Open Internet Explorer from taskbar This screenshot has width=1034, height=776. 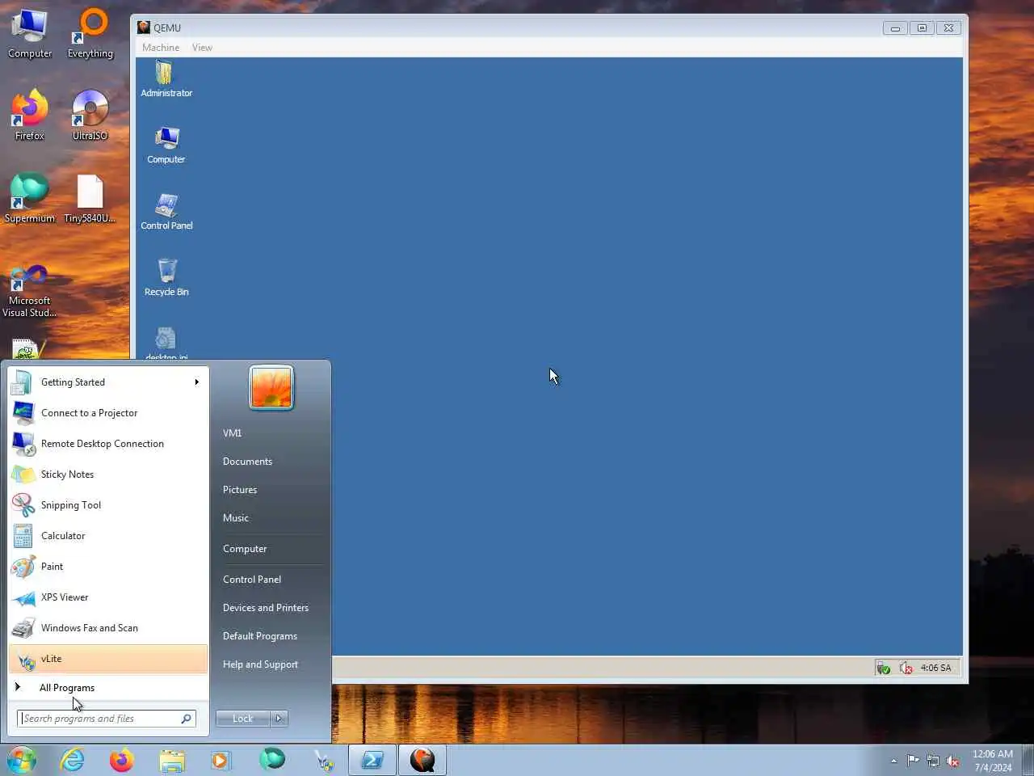pos(73,760)
